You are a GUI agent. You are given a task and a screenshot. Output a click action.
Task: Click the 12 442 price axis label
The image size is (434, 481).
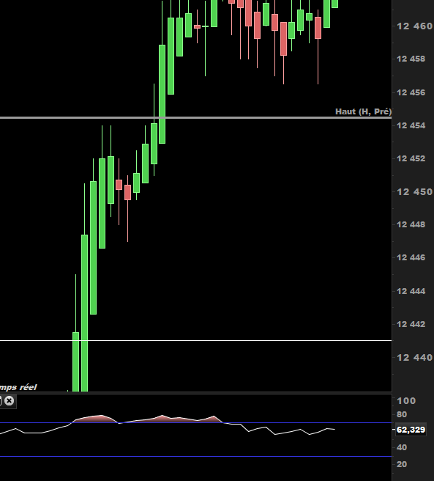[x=411, y=324]
